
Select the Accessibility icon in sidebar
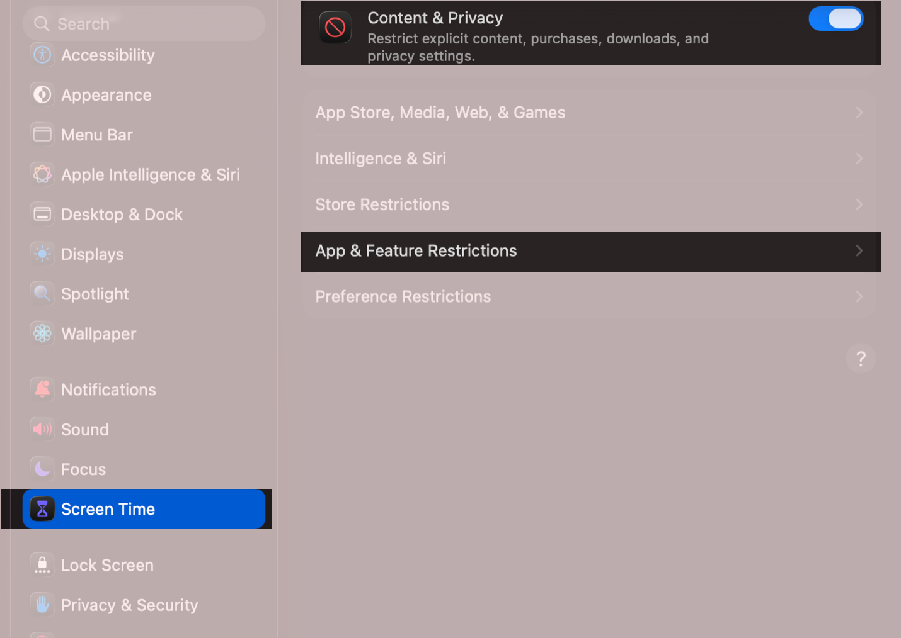(x=42, y=55)
